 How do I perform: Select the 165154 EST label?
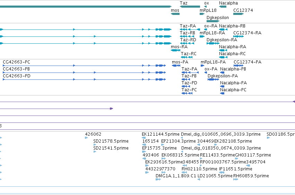[150, 141]
